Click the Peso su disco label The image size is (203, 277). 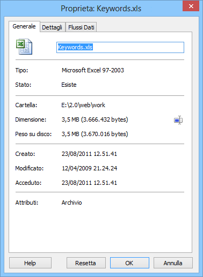pos(33,134)
